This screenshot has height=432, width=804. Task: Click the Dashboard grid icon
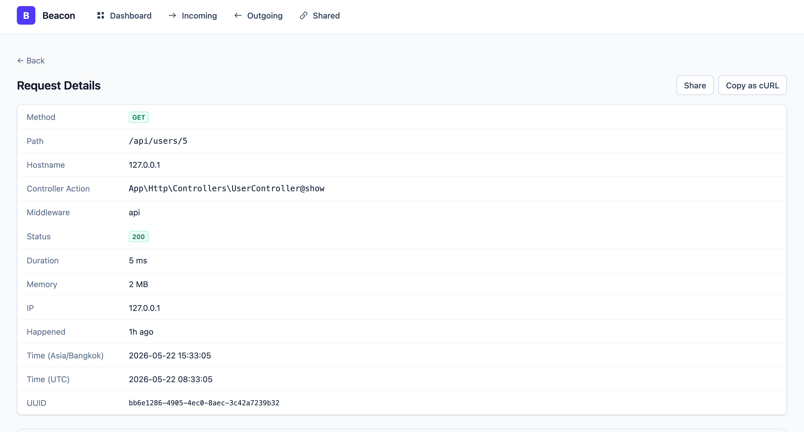click(100, 15)
